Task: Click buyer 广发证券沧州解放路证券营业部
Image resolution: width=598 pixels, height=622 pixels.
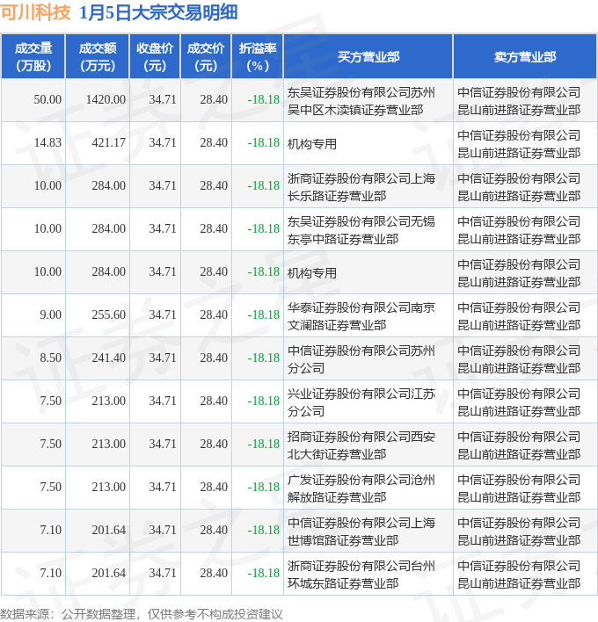Action: click(361, 488)
